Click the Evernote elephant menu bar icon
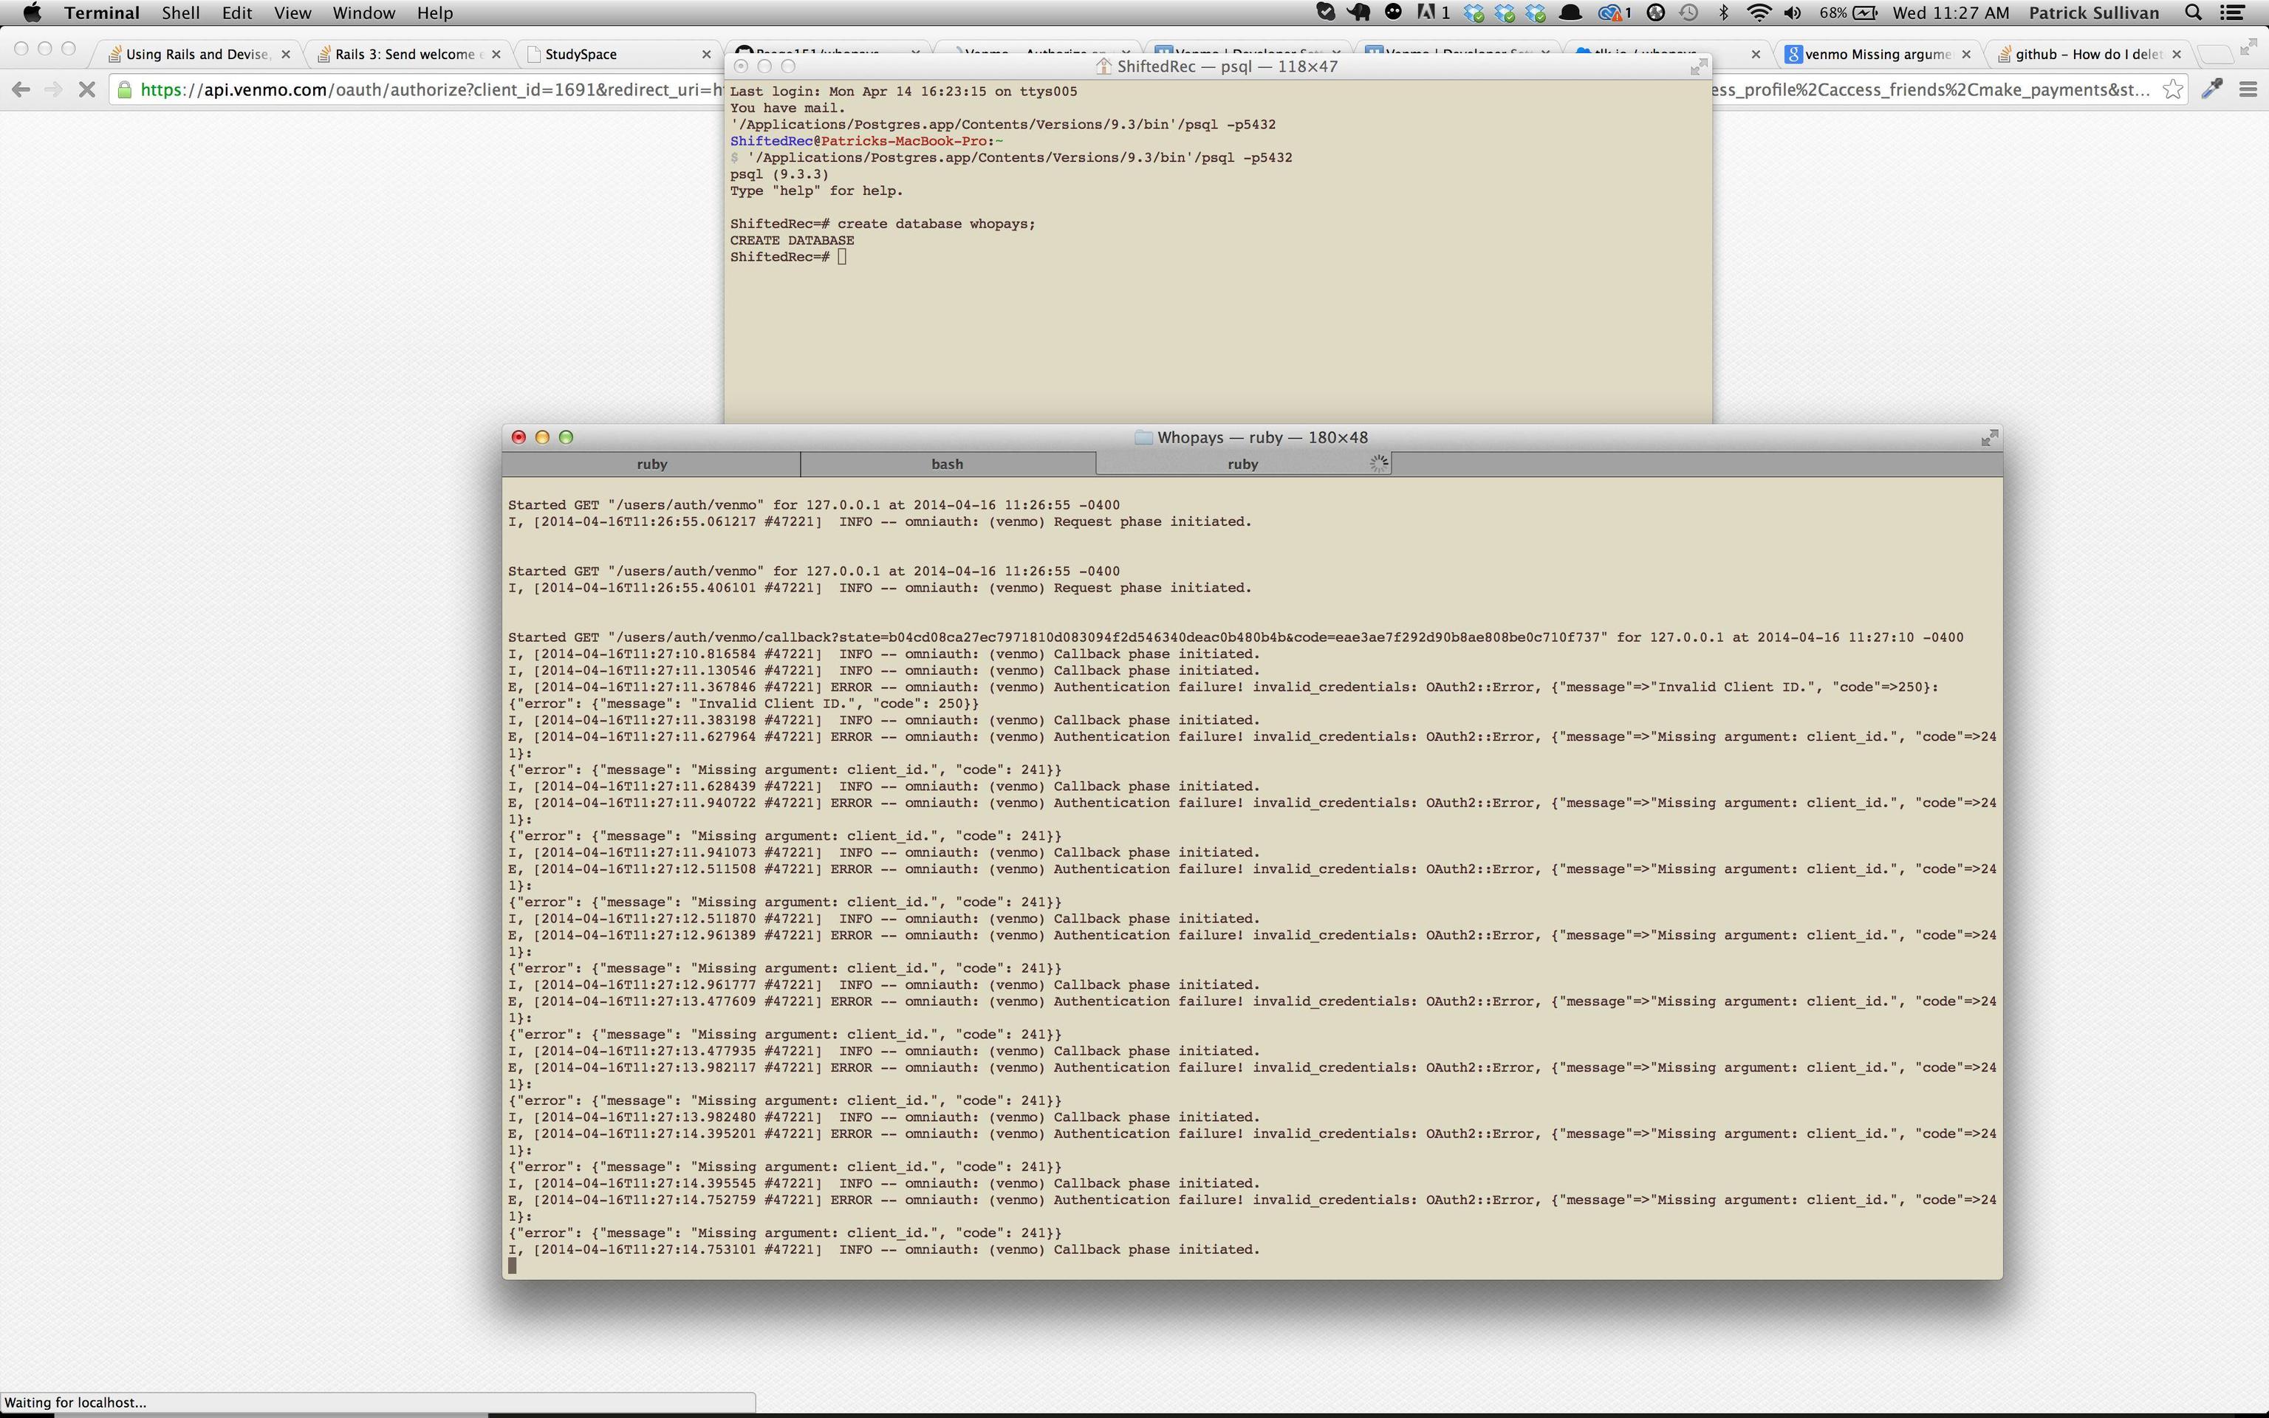This screenshot has width=2269, height=1418. [1358, 13]
